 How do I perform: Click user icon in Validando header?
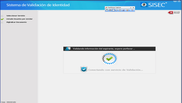coord(68,49)
